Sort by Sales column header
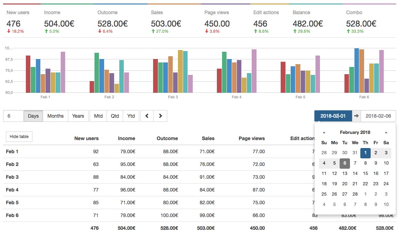Viewport: 401px width, 236px height. pyautogui.click(x=208, y=138)
